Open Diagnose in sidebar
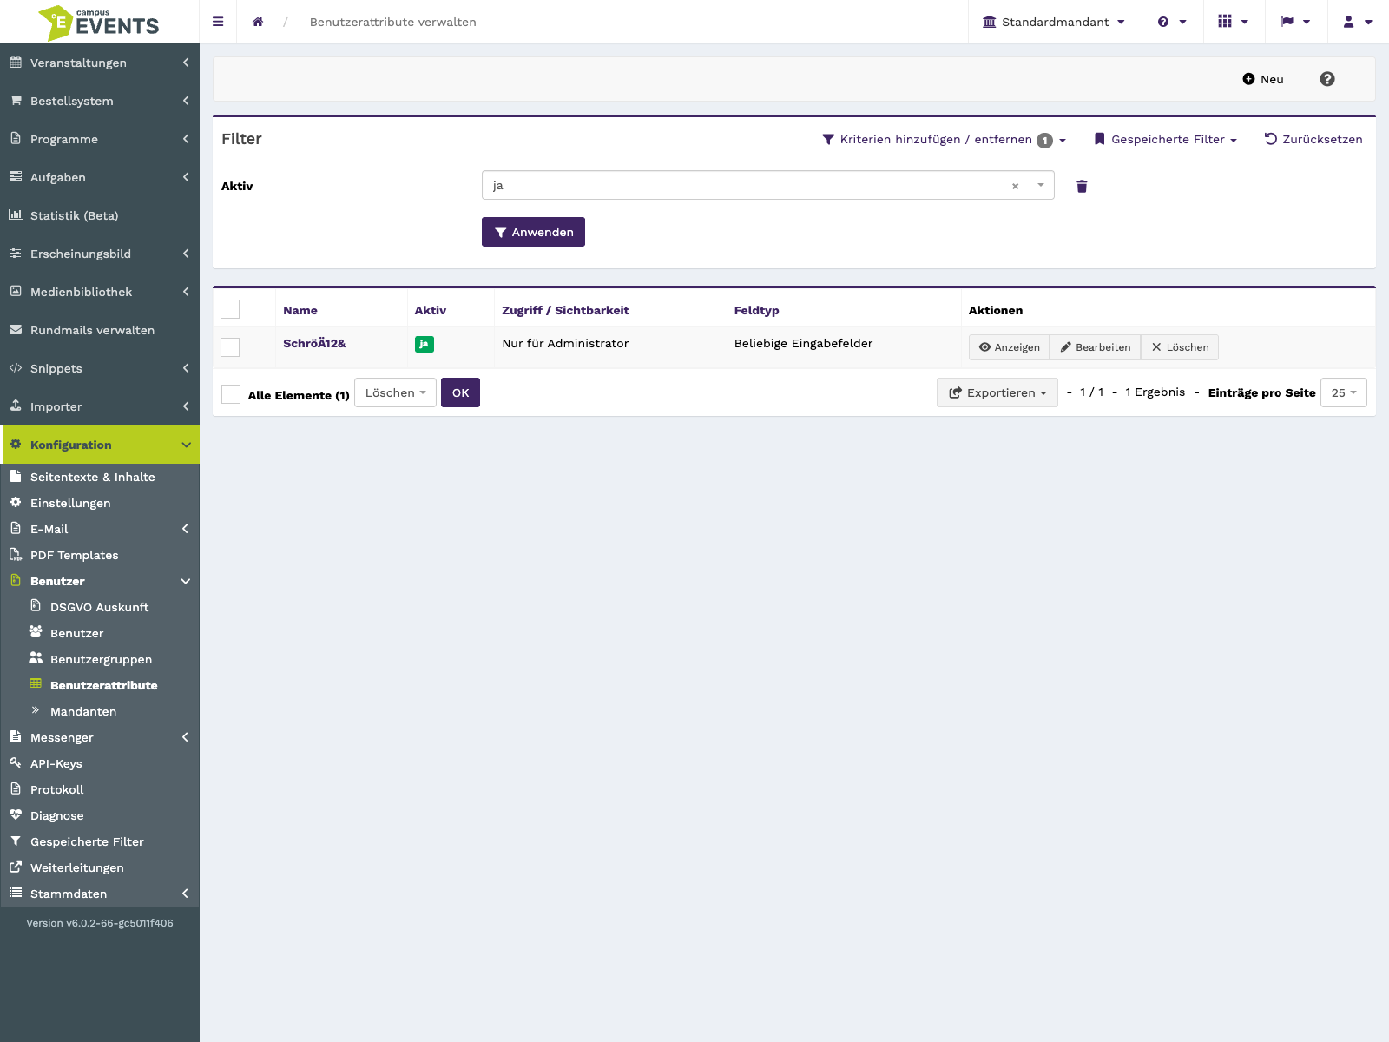The height and width of the screenshot is (1042, 1389). point(100,815)
